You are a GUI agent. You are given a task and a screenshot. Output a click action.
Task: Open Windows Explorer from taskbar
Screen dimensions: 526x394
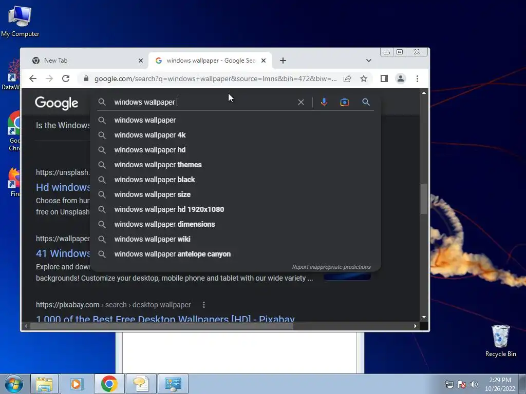pyautogui.click(x=45, y=384)
